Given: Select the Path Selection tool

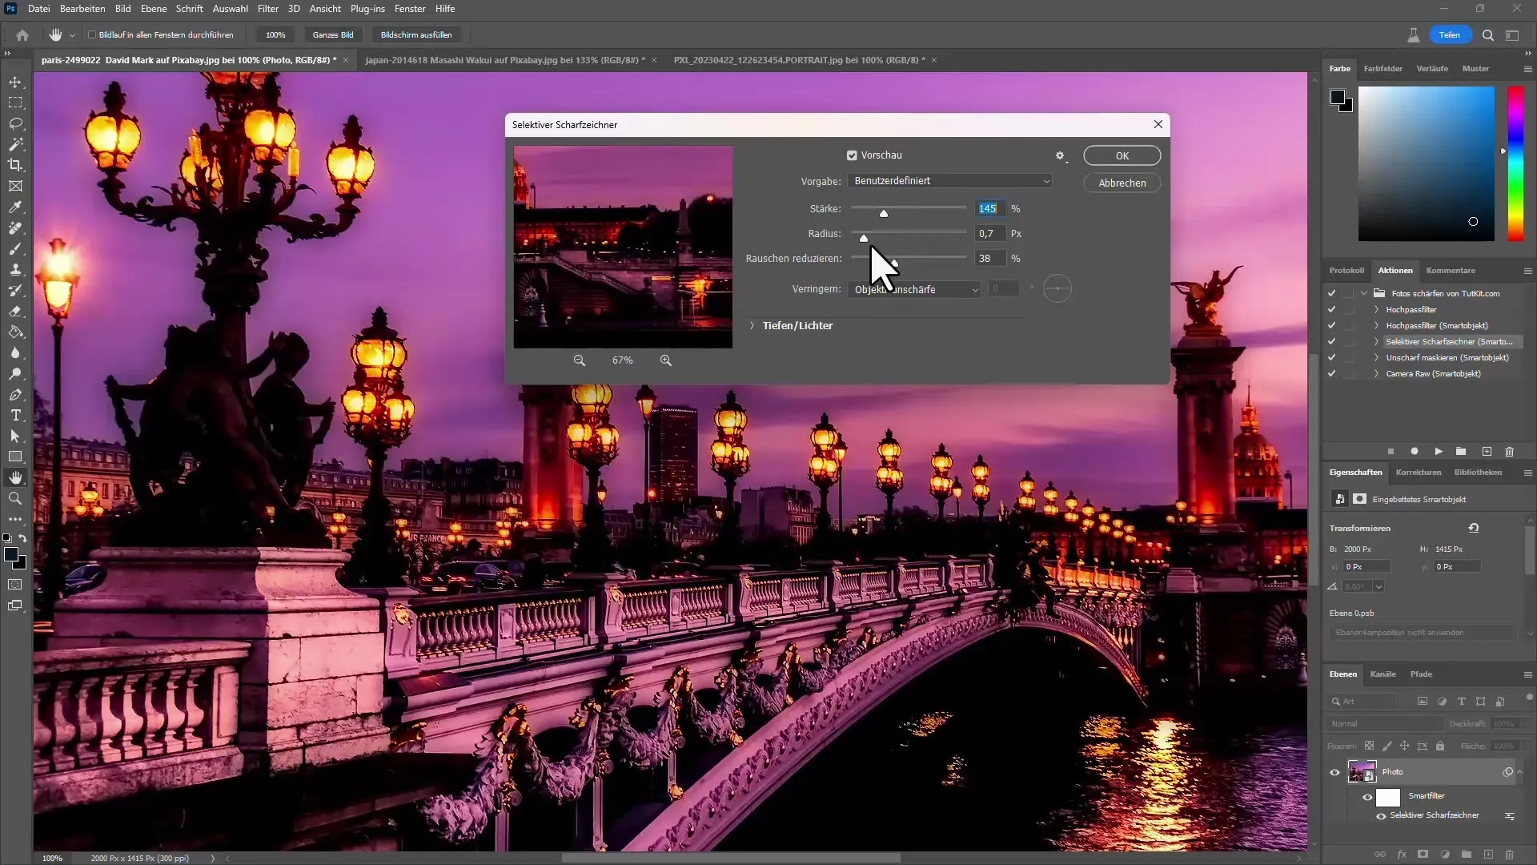Looking at the screenshot, I should (15, 437).
